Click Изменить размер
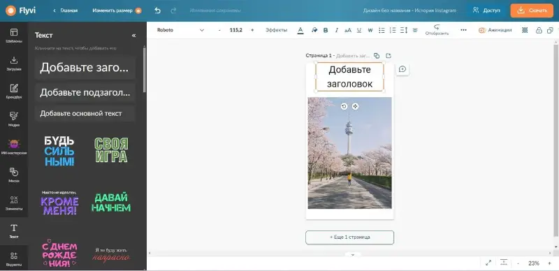 117,10
